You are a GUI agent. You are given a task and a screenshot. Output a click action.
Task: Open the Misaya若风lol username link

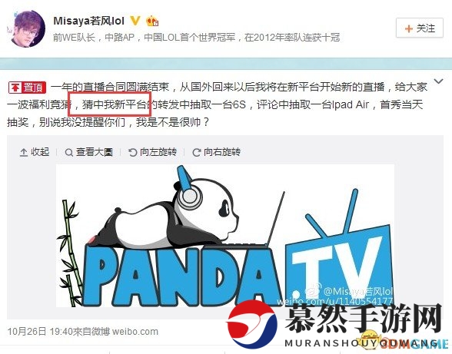[x=89, y=21]
